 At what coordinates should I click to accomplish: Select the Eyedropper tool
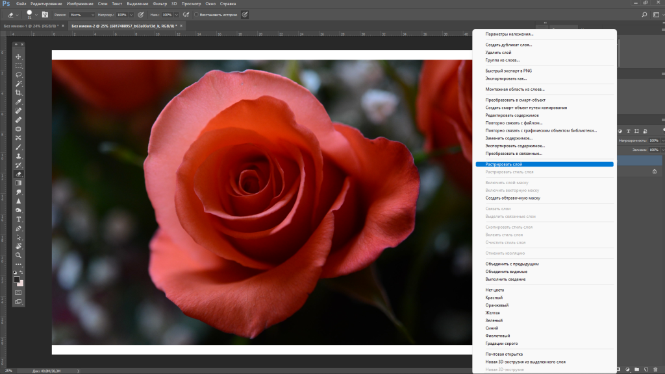(x=19, y=102)
